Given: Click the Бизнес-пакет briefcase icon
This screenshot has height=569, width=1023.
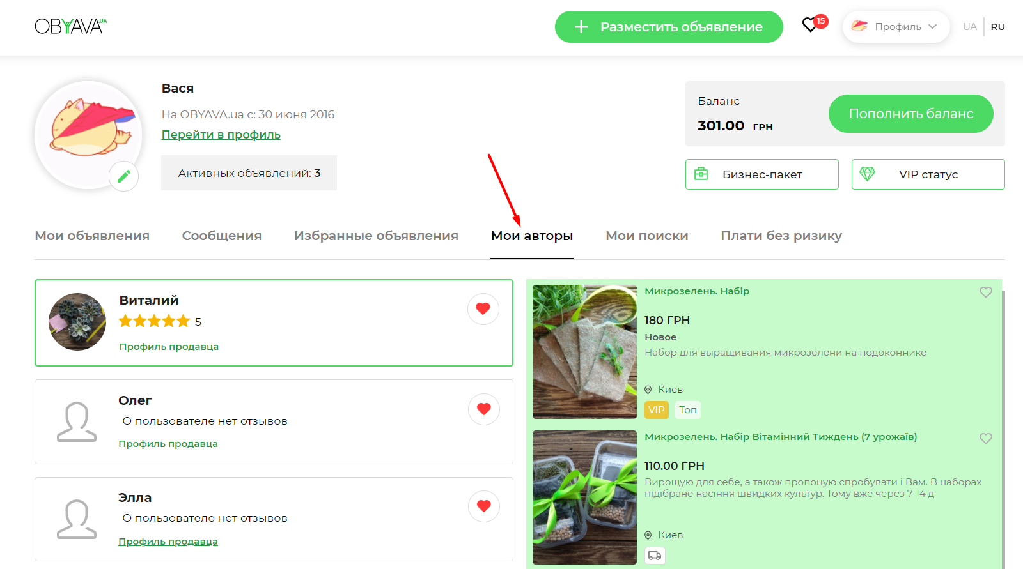Looking at the screenshot, I should [x=701, y=174].
